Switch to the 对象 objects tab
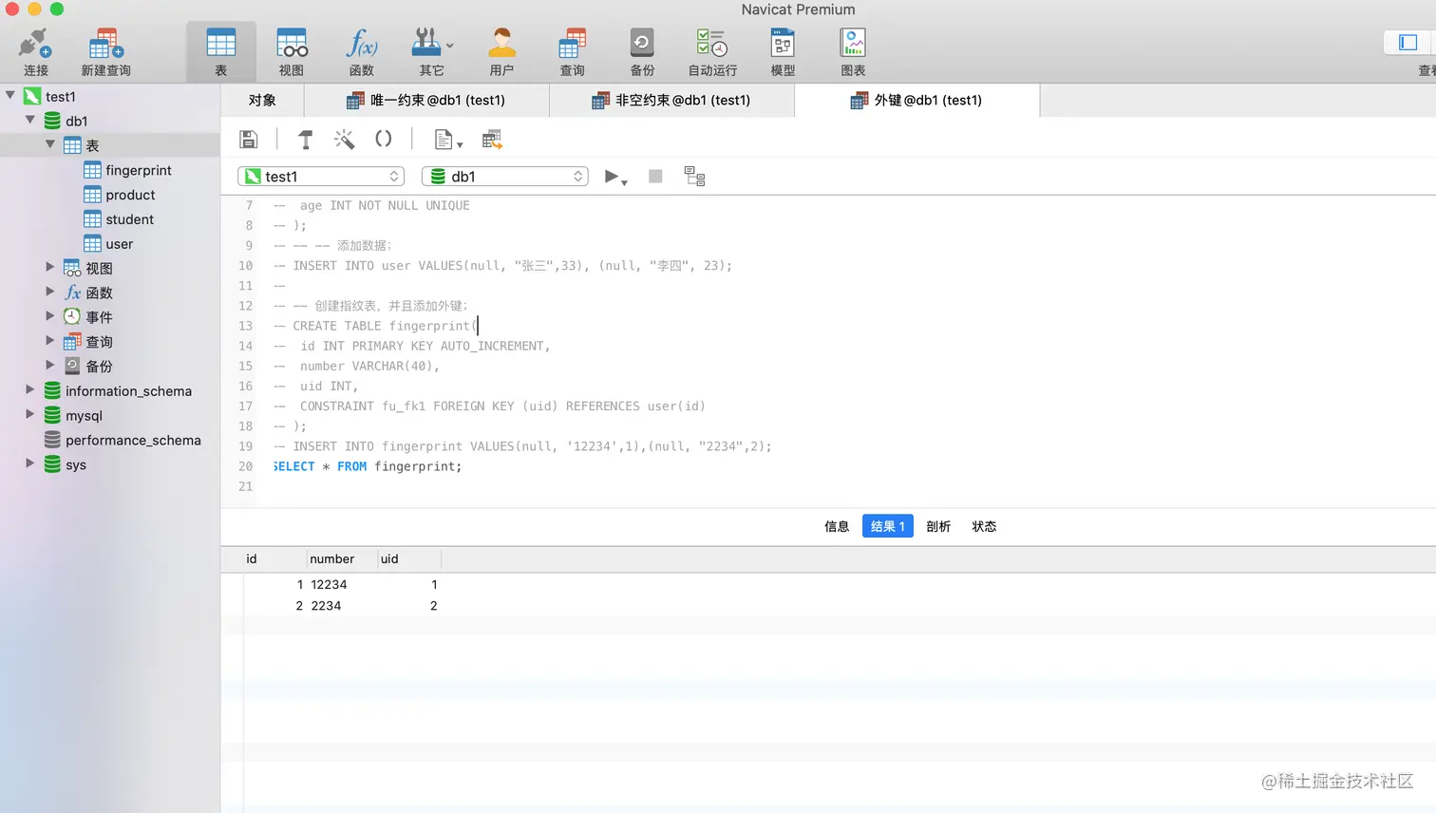This screenshot has height=813, width=1436. (x=262, y=100)
